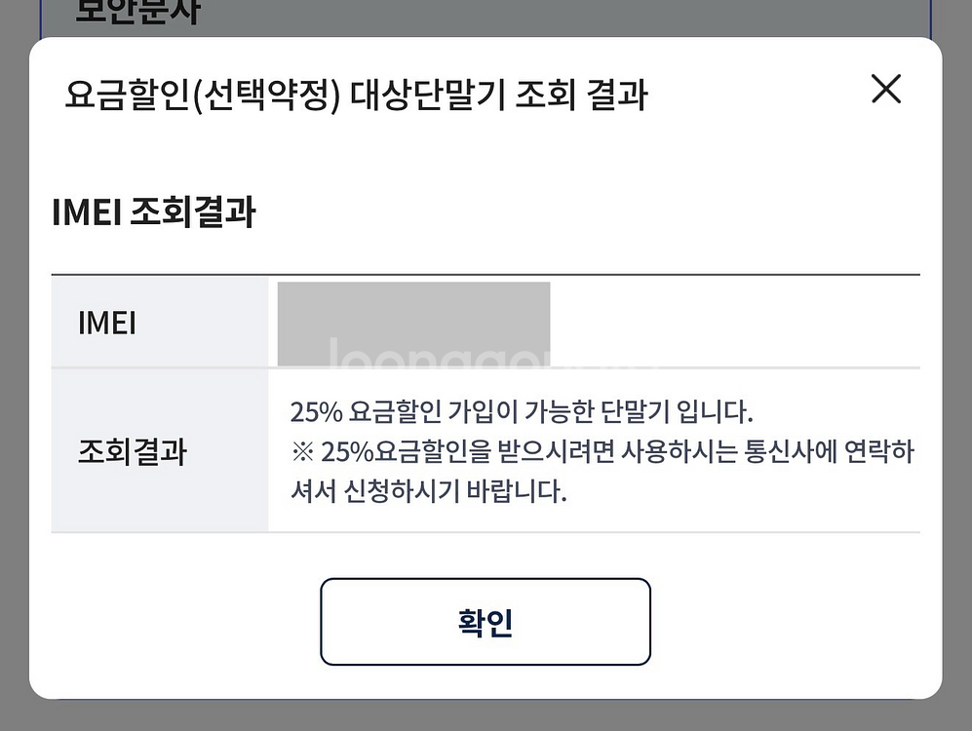Click the 25%요금할인을 phrase in the note line
972x731 pixels.
point(400,452)
